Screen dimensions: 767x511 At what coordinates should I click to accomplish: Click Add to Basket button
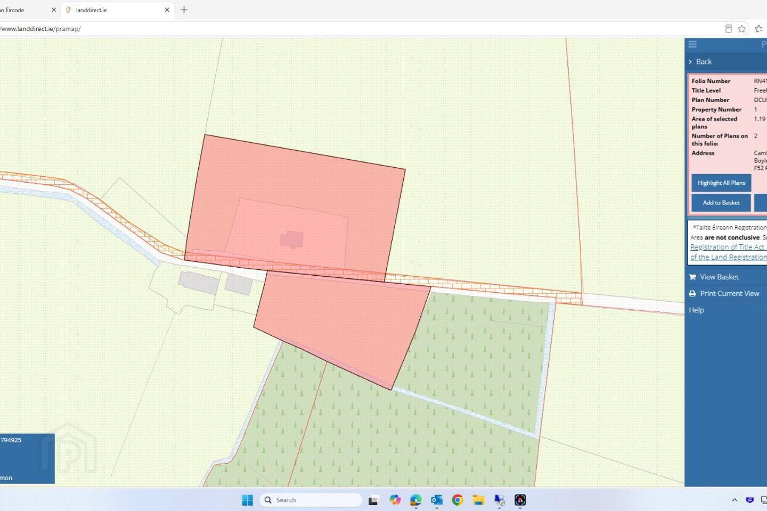(721, 203)
